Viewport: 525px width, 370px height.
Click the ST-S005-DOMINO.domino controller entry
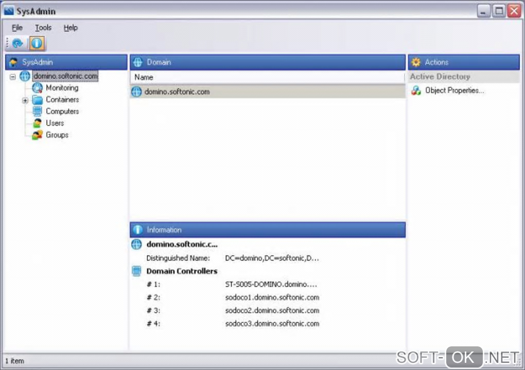(271, 284)
